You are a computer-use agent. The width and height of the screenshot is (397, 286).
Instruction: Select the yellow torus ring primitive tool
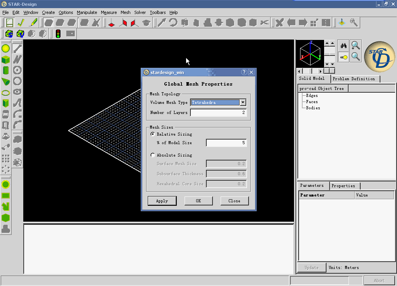point(5,93)
